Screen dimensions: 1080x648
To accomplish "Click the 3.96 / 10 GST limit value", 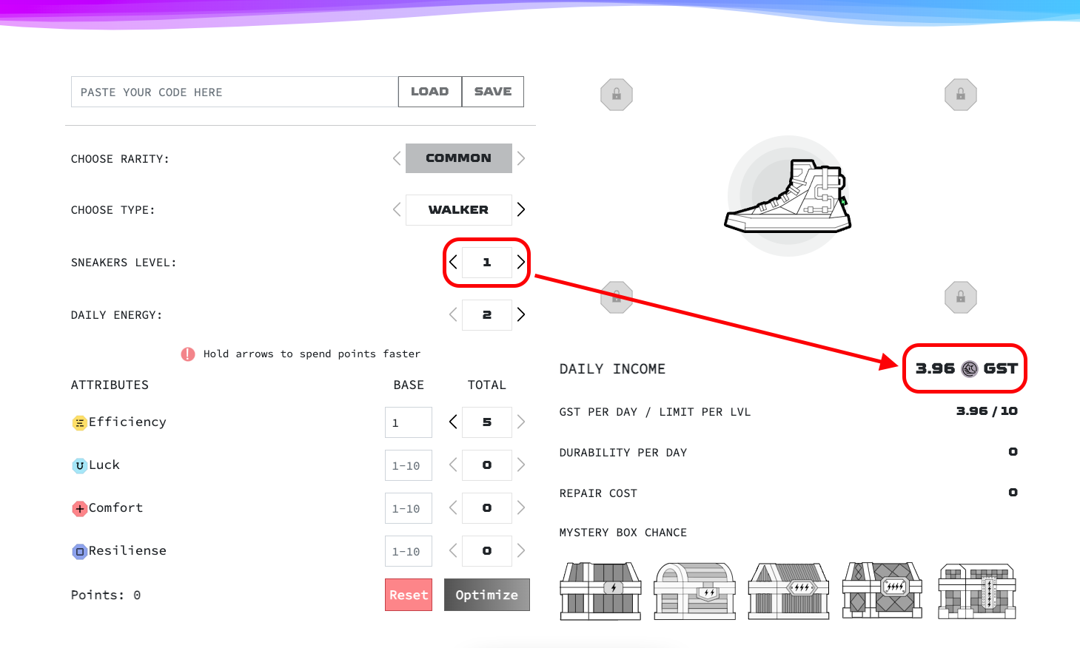I will click(987, 411).
